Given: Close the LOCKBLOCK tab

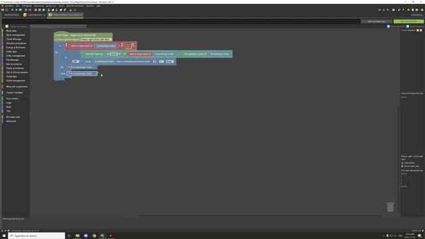Looking at the screenshot, I should click(x=44, y=15).
